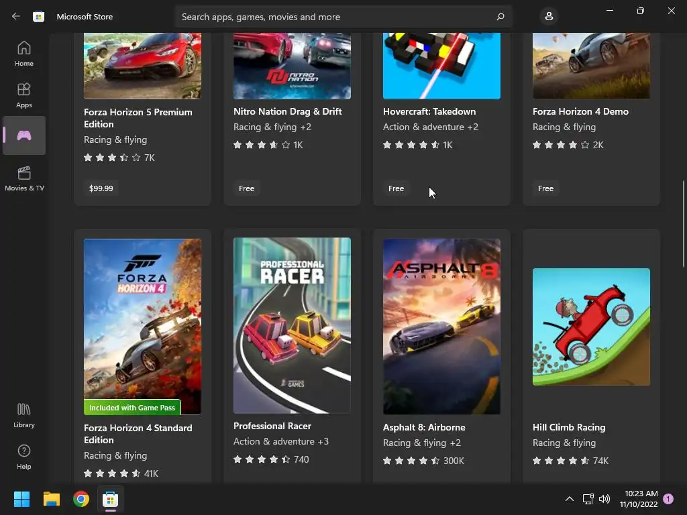Image resolution: width=687 pixels, height=515 pixels.
Task: Open Forza Horizon 4 Demo title
Action: point(580,112)
